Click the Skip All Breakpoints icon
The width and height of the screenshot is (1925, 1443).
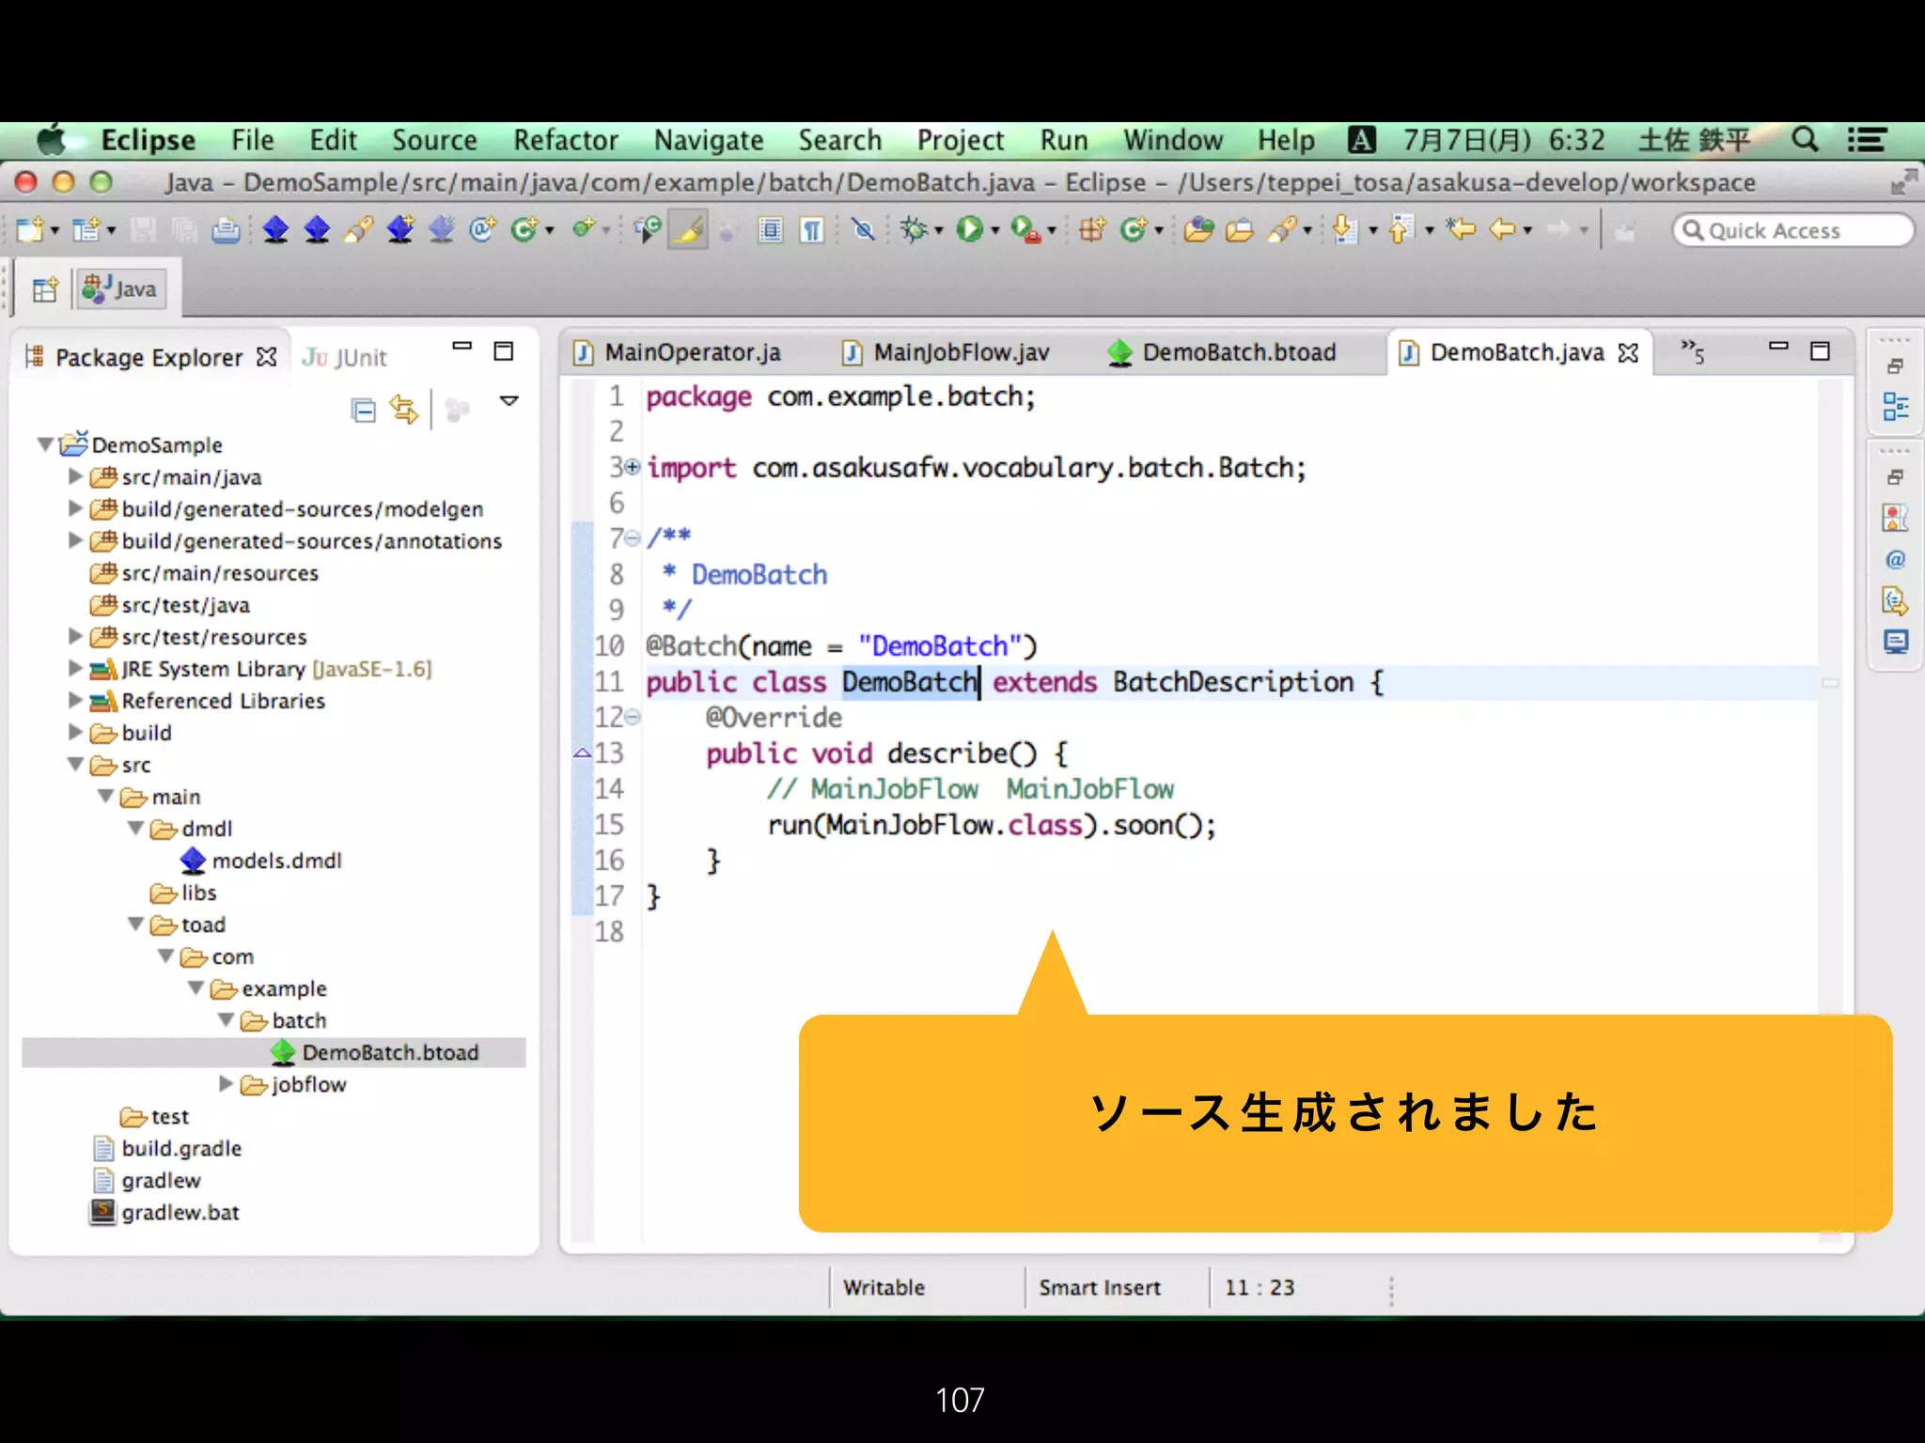[x=864, y=230]
